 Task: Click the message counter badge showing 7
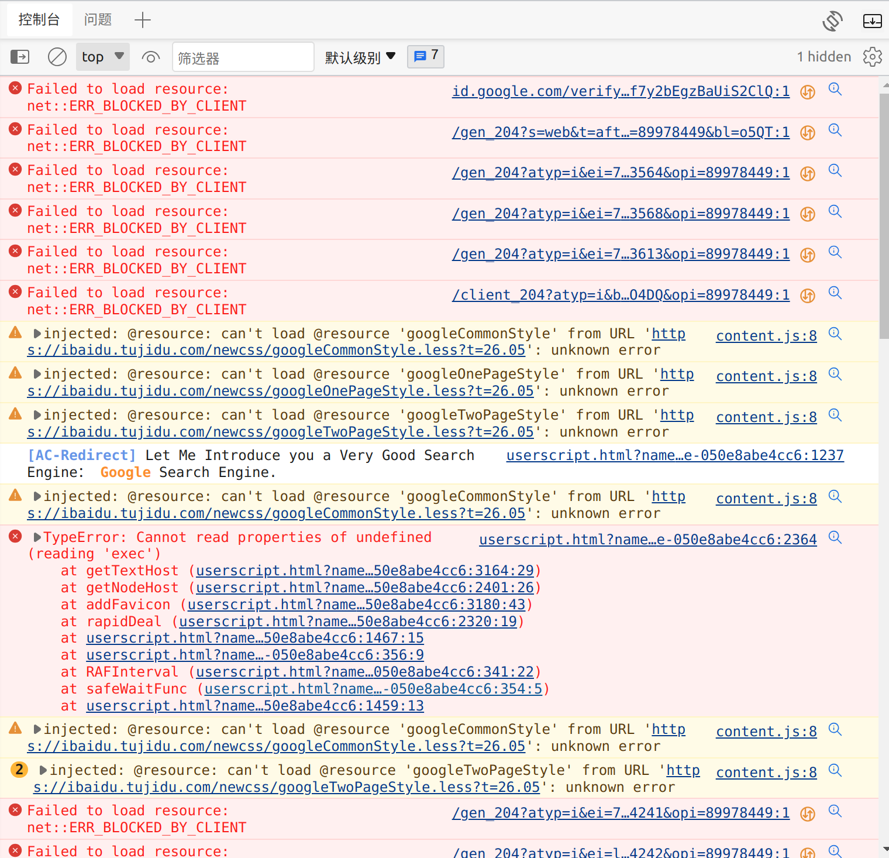click(425, 56)
